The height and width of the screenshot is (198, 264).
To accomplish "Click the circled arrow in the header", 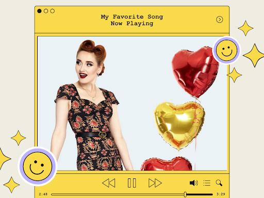I will [220, 20].
